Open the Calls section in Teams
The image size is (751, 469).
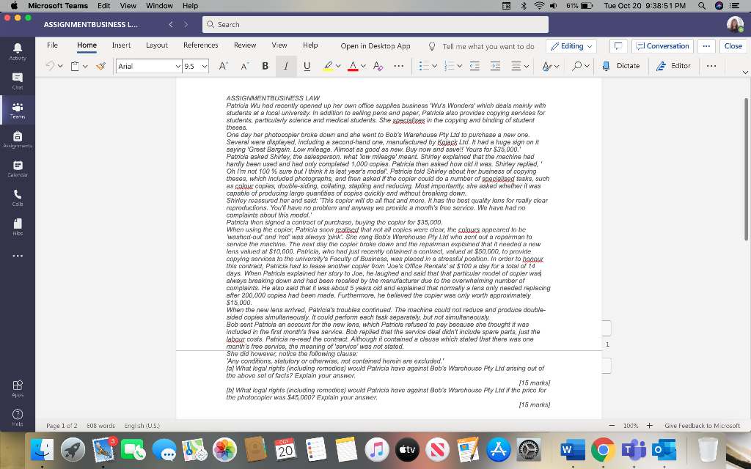coord(17,196)
